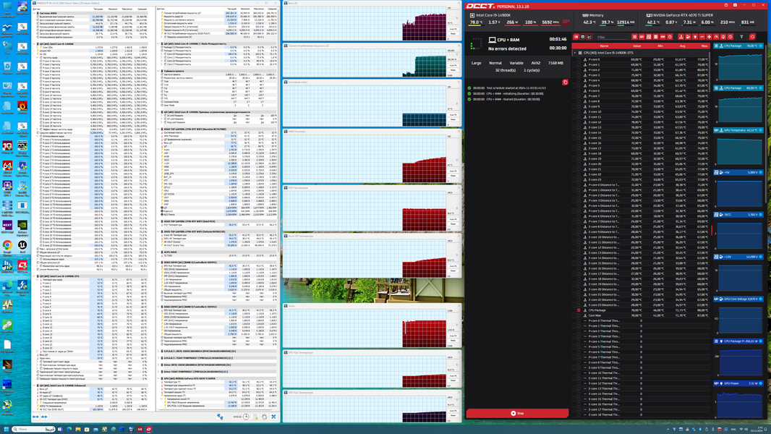Collapse the CPU Intel Core i9-14900K DTS group
Screen dimensions: 771x434
[x=575, y=53]
